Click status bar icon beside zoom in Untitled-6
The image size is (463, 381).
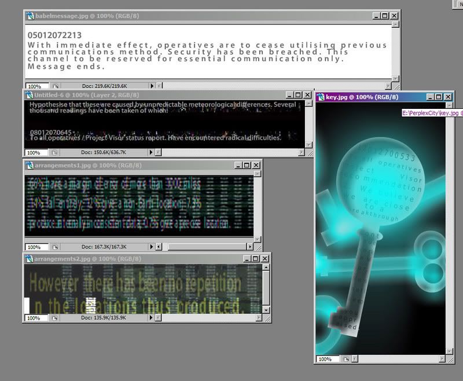coord(54,152)
